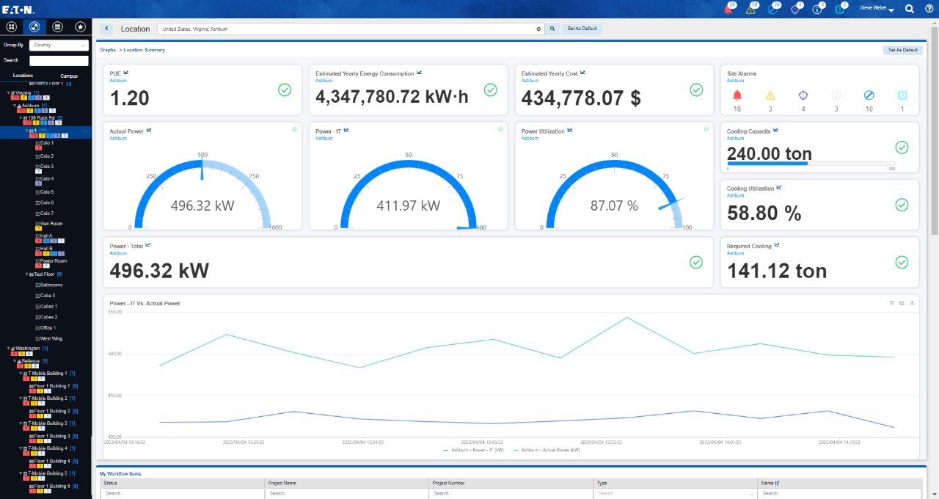This screenshot has width=939, height=499.
Task: Open the list view icon in sidebar
Action: point(57,27)
